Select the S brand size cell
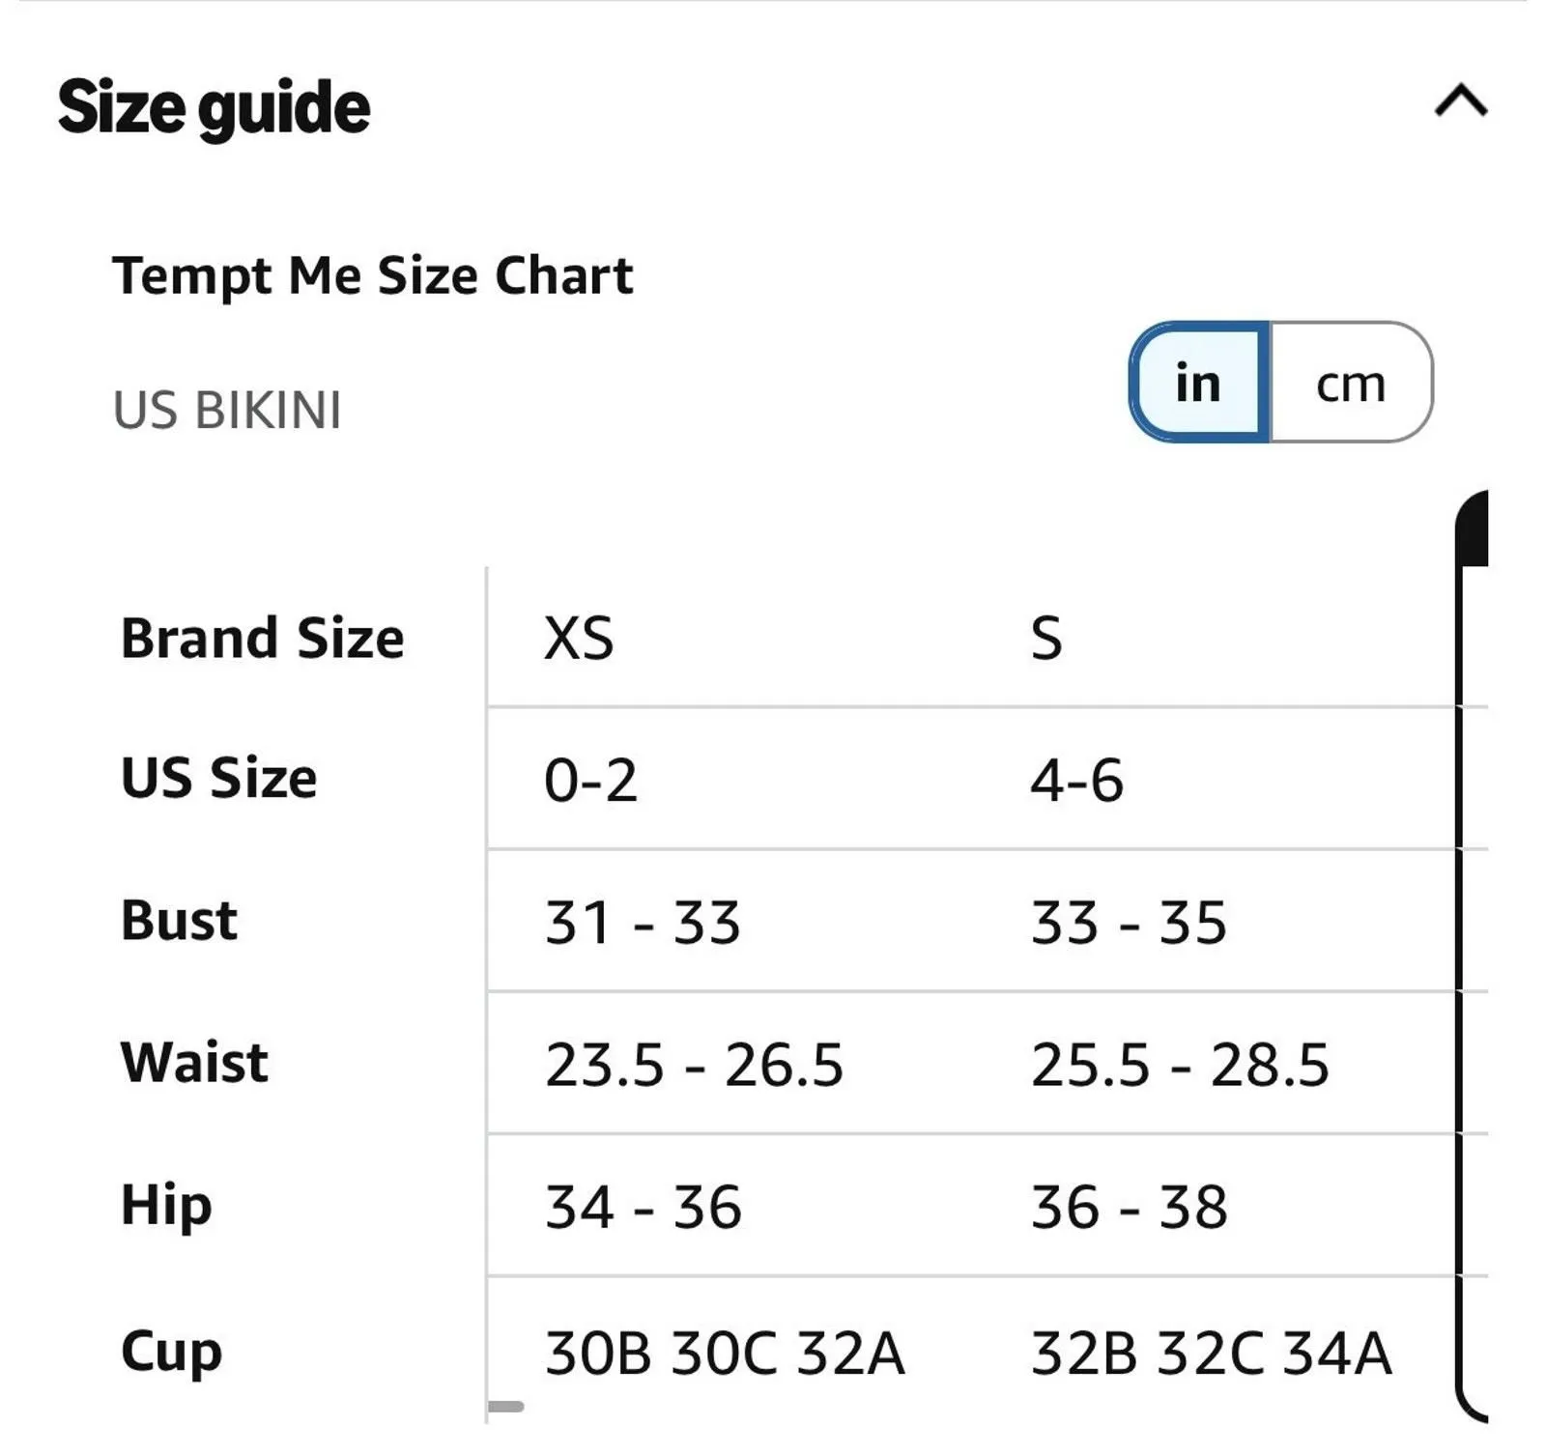 pyautogui.click(x=1046, y=639)
